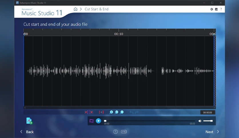Open the circled question mark help
Screen dimensions: 239x138
point(115,132)
